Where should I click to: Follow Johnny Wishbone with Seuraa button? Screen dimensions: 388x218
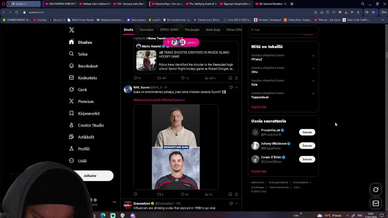[x=307, y=146]
